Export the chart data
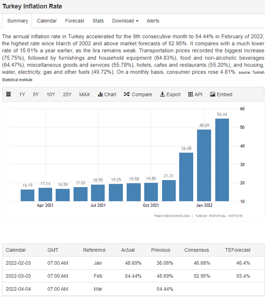265x297 pixels. click(170, 94)
